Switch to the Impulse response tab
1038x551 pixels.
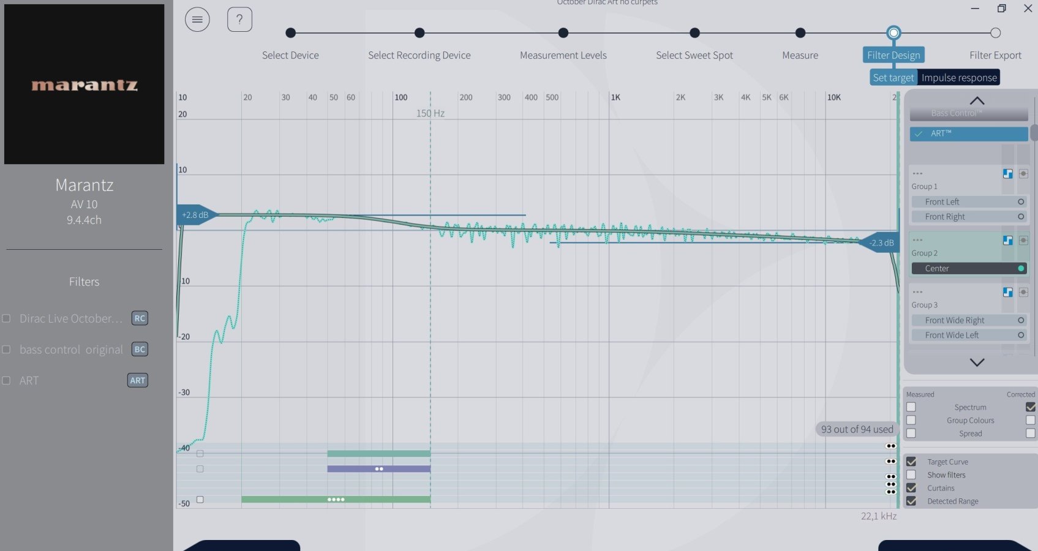click(x=958, y=78)
